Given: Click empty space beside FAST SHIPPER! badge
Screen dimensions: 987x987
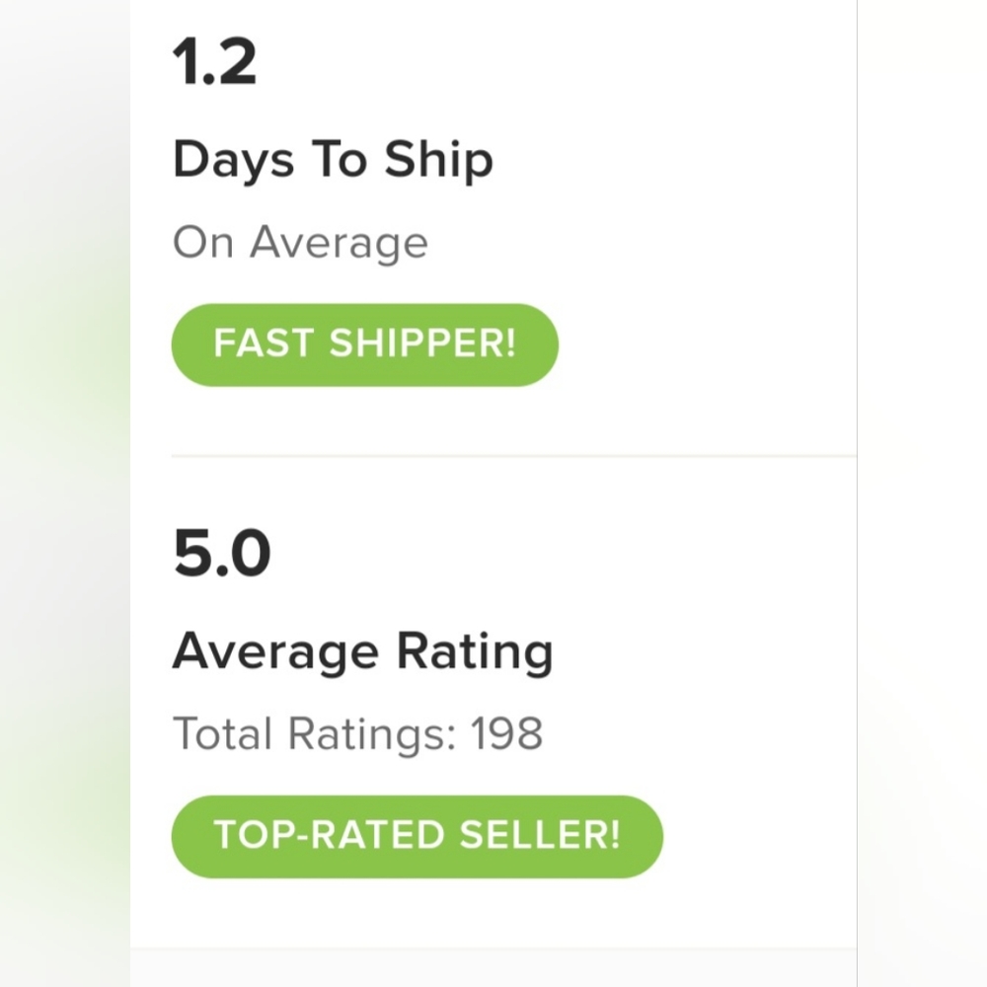Looking at the screenshot, I should coord(705,344).
